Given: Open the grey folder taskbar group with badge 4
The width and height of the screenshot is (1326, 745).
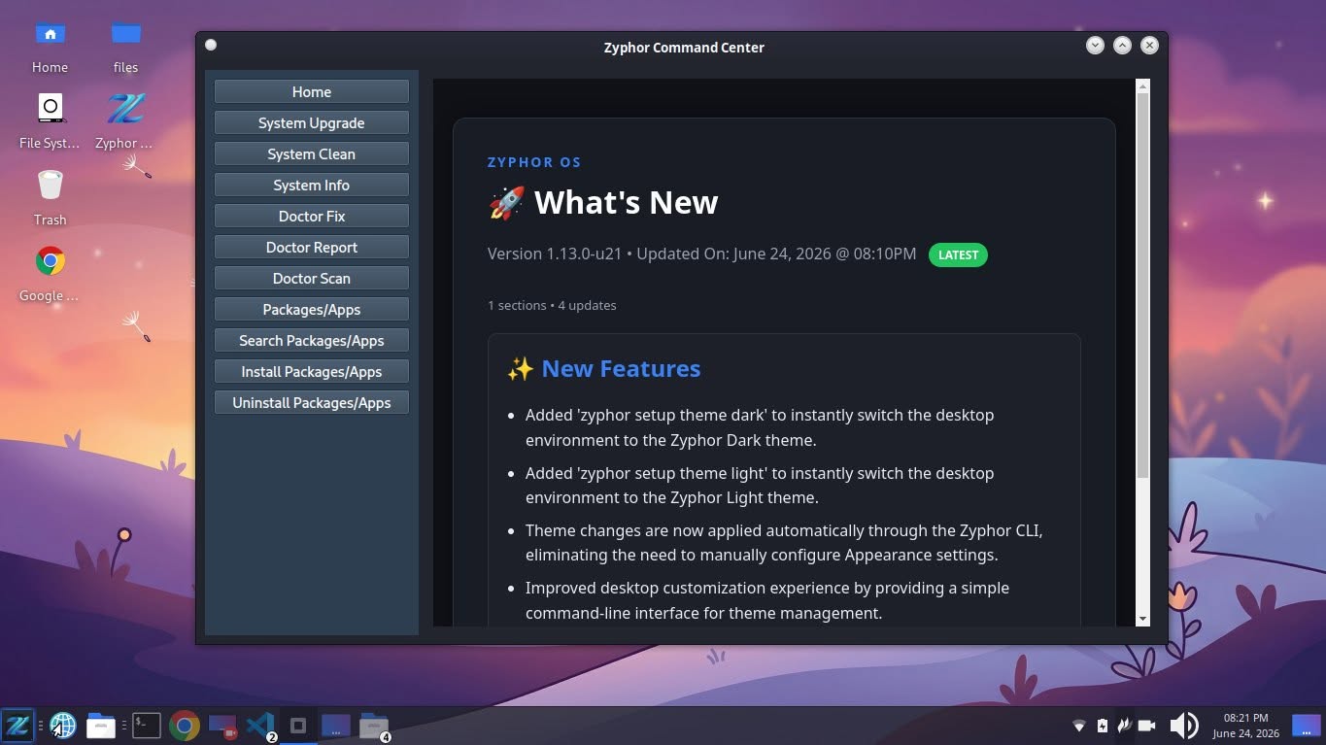Looking at the screenshot, I should pos(374,726).
